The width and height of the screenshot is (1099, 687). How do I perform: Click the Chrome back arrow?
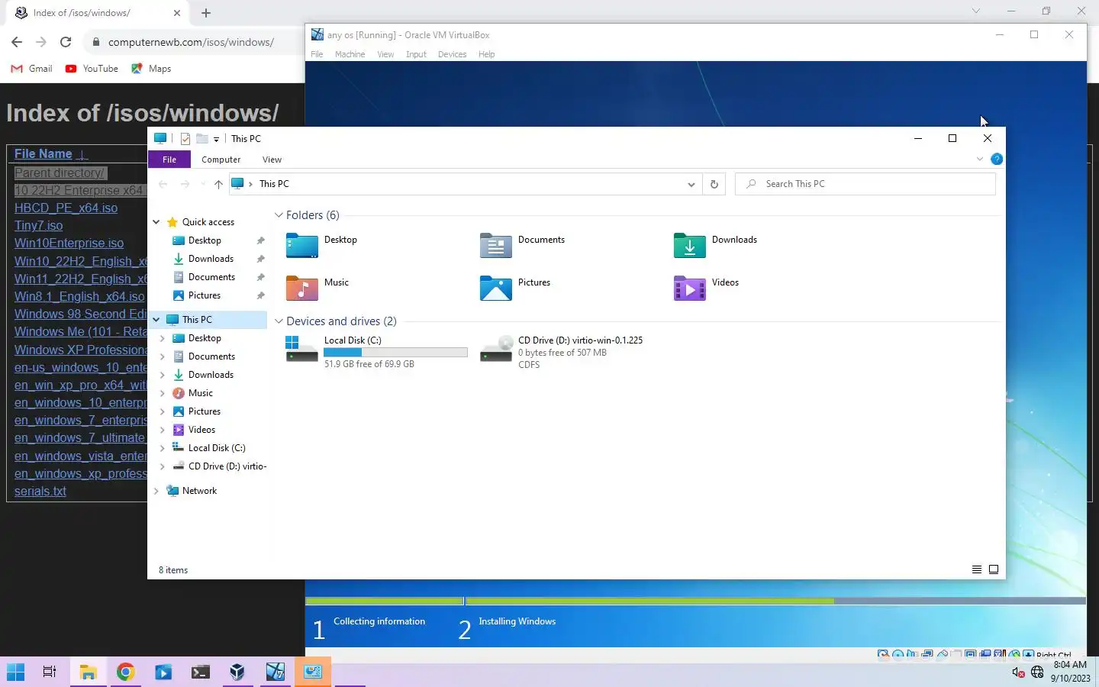point(17,42)
